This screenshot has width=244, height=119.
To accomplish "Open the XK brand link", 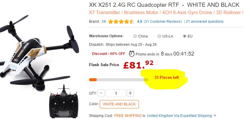I will click(104, 22).
